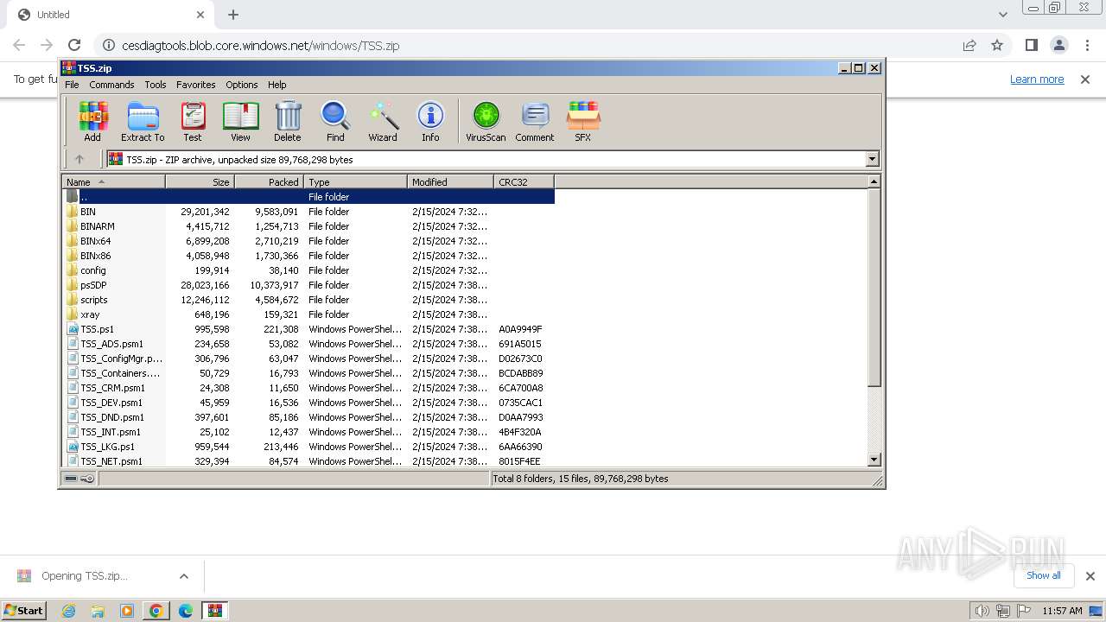Expand the archive path dropdown
This screenshot has height=622, width=1106.
[x=872, y=159]
